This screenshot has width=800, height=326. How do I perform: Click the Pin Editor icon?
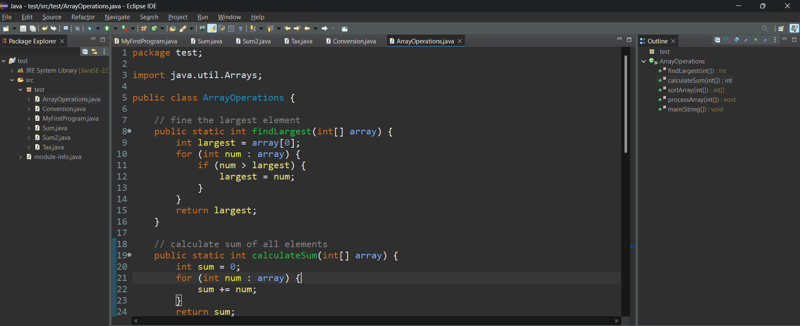(345, 28)
